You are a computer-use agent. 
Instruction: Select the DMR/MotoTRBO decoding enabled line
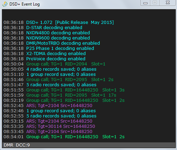[52, 43]
